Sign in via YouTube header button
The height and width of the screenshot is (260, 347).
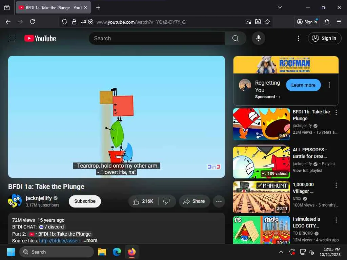(324, 38)
